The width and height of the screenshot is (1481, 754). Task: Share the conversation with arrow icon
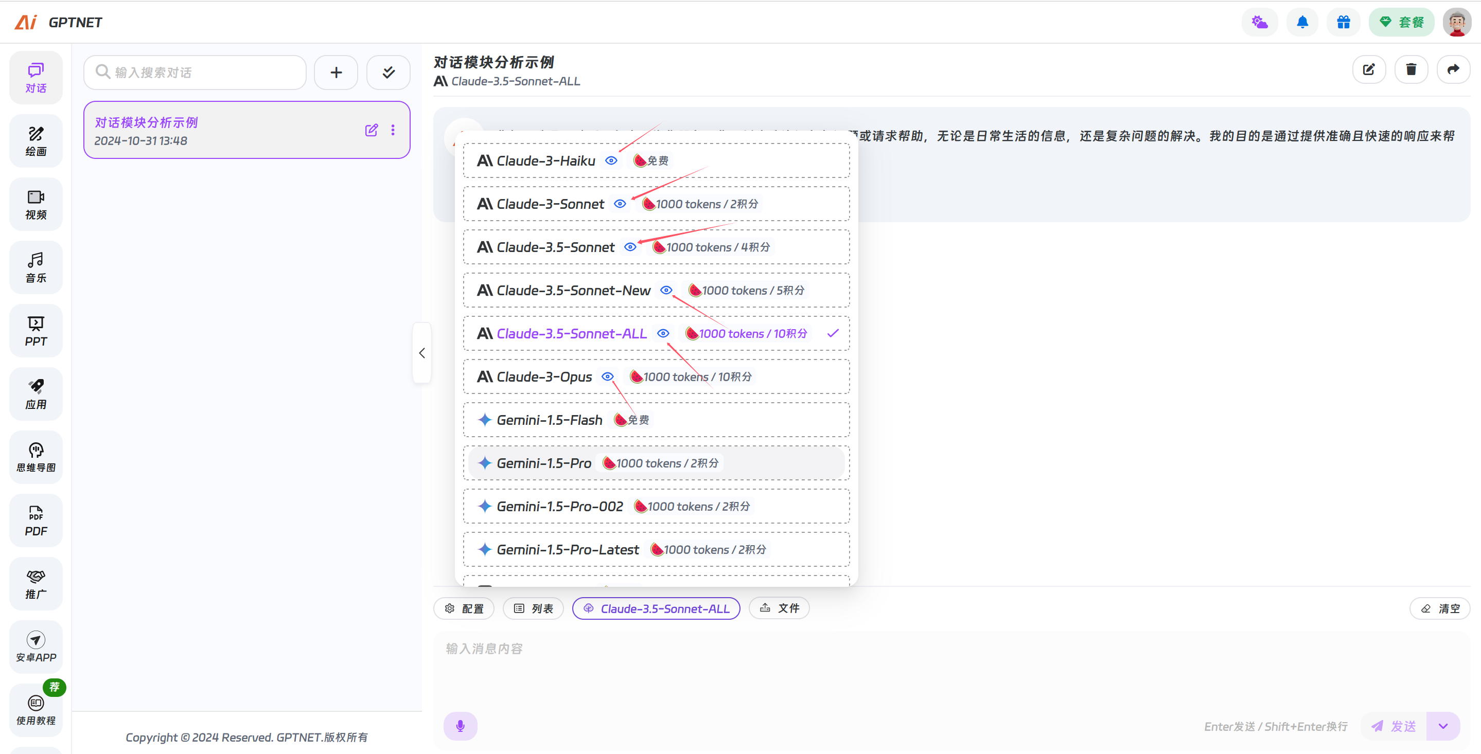(x=1453, y=69)
